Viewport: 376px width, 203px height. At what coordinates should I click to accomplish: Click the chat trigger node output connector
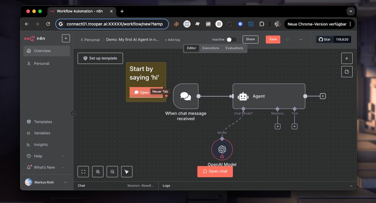[198, 96]
